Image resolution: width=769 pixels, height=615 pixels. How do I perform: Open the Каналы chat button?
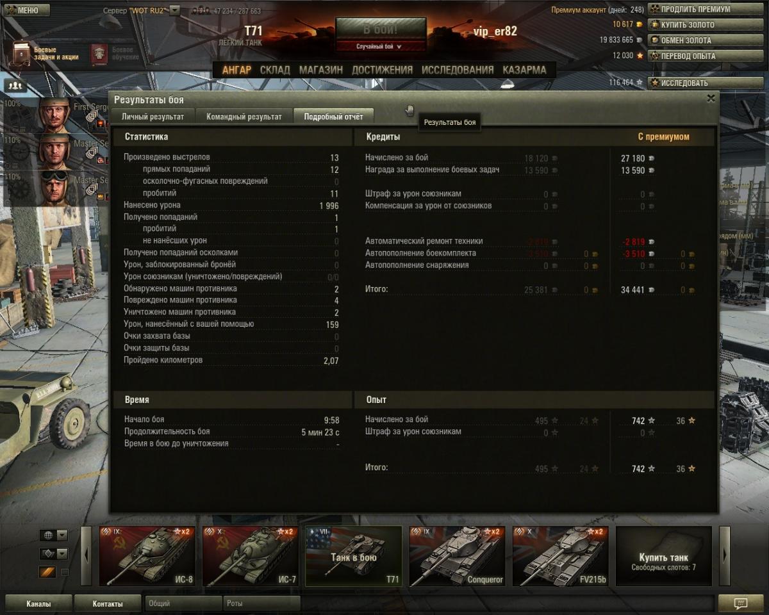(x=38, y=603)
